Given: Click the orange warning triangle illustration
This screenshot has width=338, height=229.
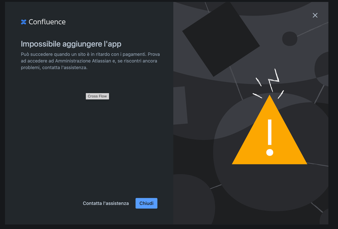Looking at the screenshot, I should click(x=269, y=142).
